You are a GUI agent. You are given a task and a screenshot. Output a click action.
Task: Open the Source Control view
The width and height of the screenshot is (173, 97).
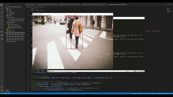2,13
